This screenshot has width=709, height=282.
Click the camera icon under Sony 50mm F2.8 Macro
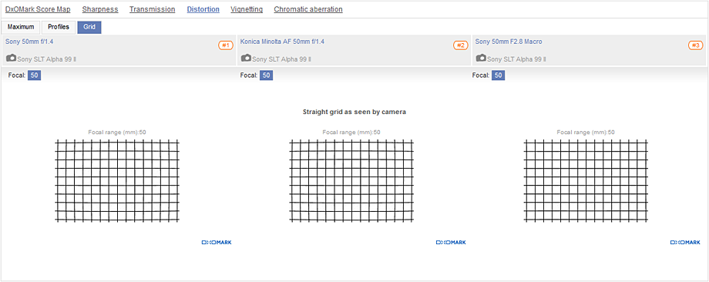click(481, 58)
